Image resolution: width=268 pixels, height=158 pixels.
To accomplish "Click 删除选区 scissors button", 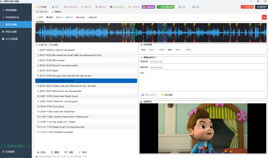I will pyautogui.click(x=101, y=7).
